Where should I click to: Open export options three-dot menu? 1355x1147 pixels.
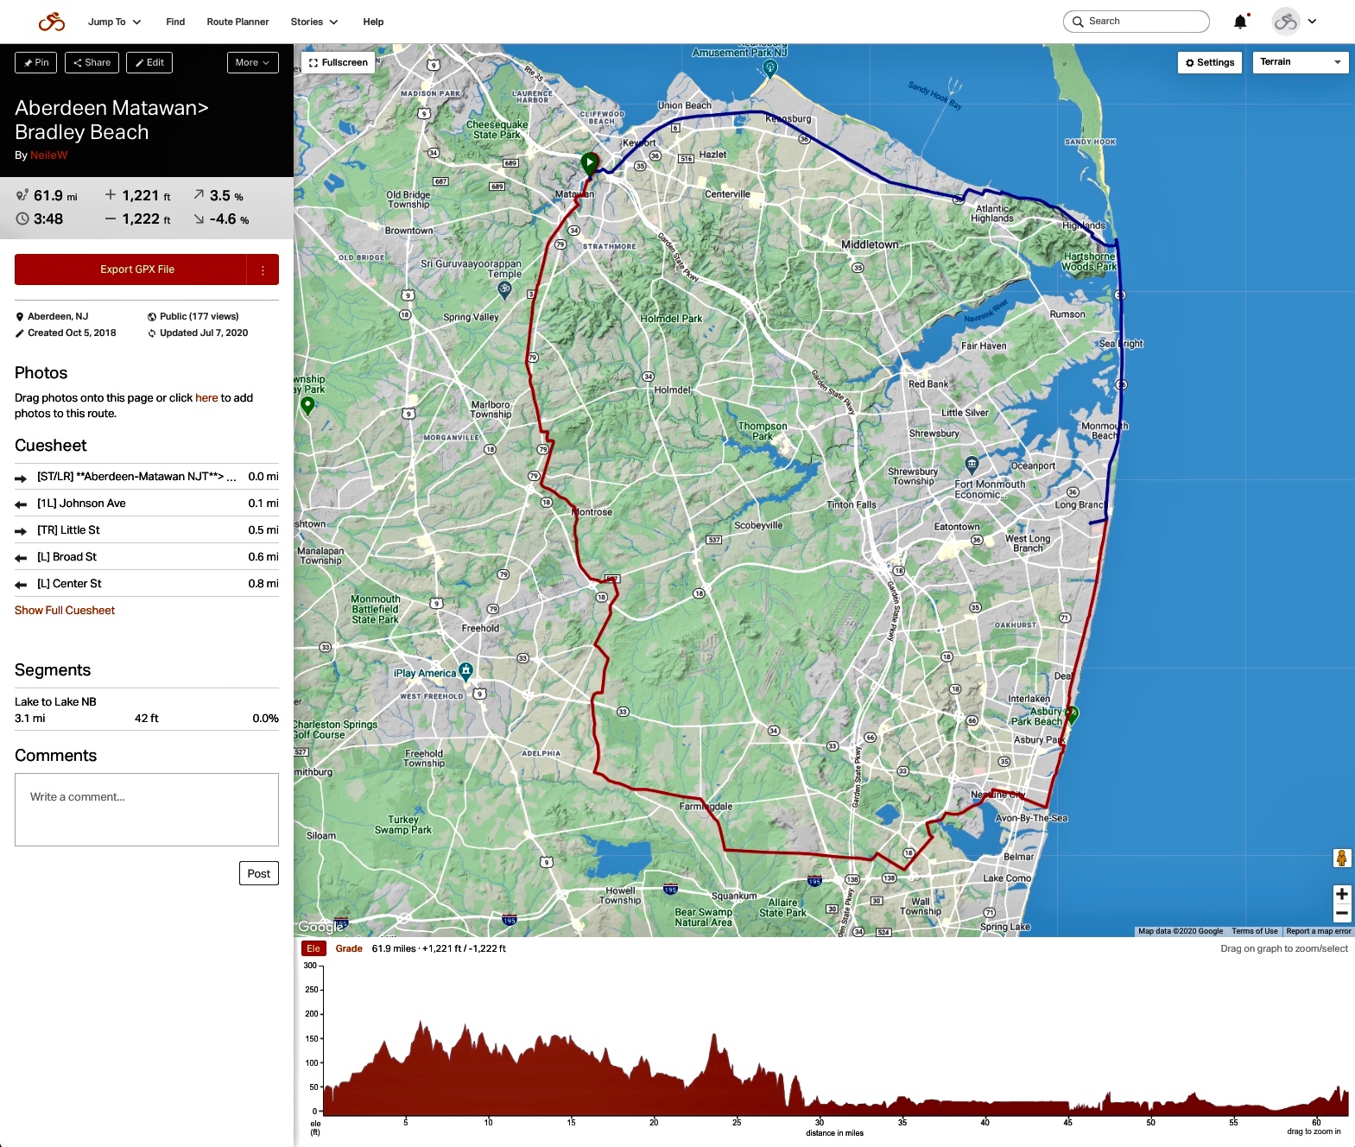pos(263,269)
